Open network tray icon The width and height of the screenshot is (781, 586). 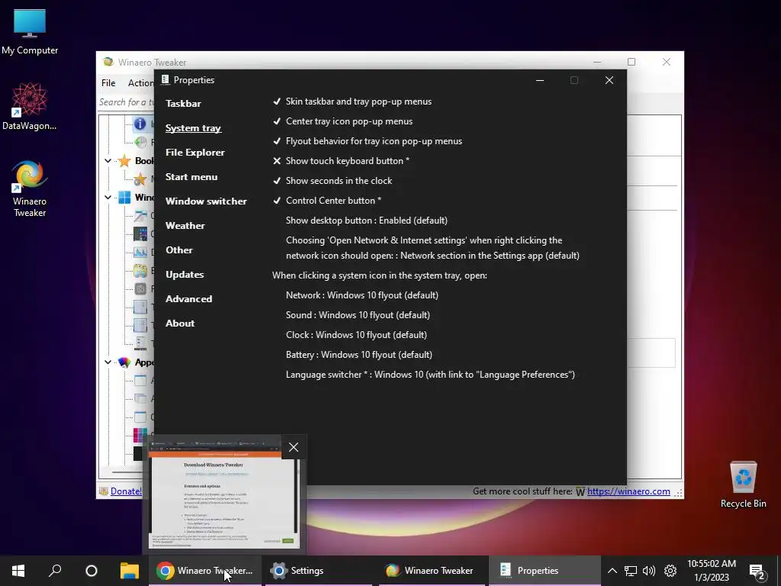click(631, 571)
